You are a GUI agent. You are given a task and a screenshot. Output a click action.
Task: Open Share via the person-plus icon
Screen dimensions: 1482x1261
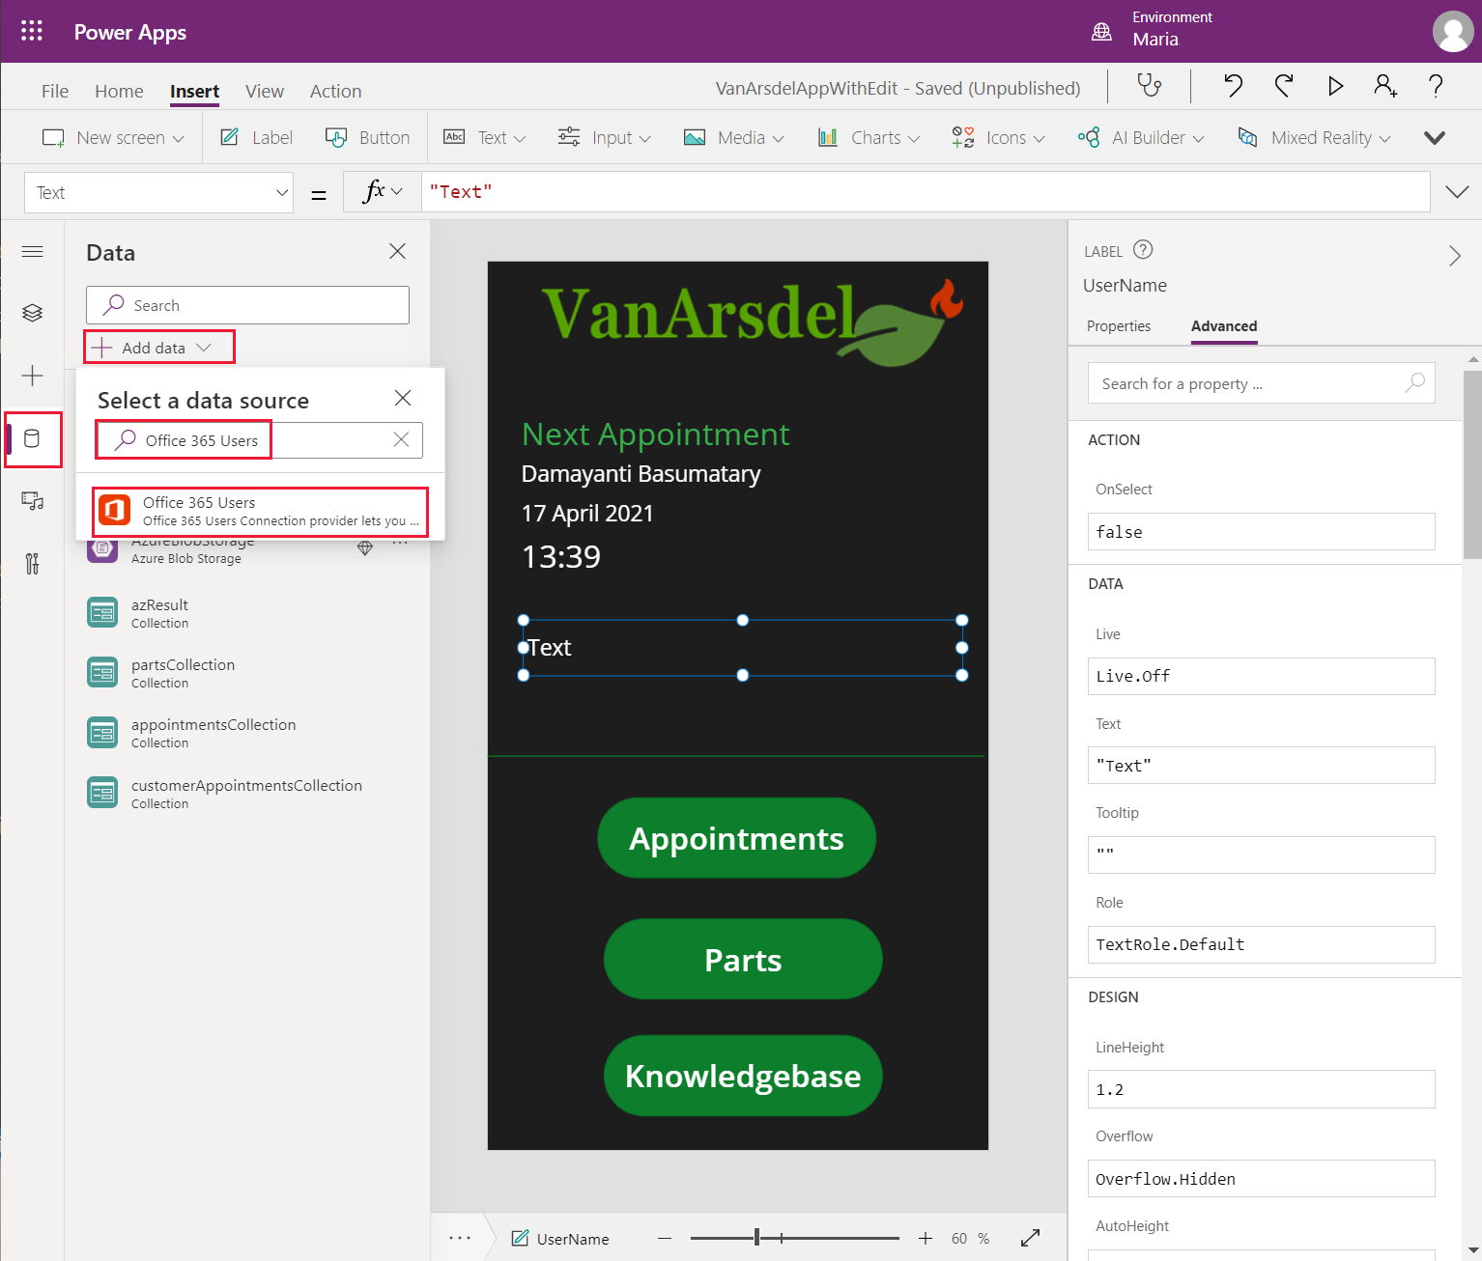coord(1385,86)
